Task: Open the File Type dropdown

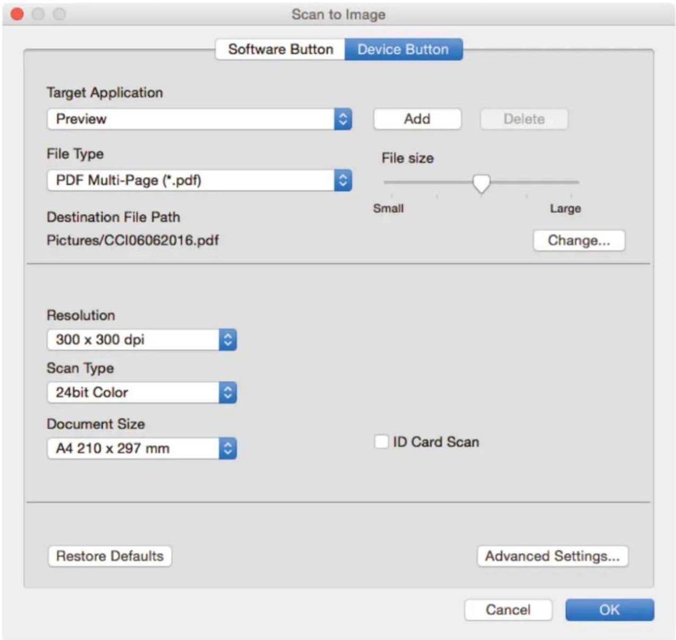Action: point(200,180)
